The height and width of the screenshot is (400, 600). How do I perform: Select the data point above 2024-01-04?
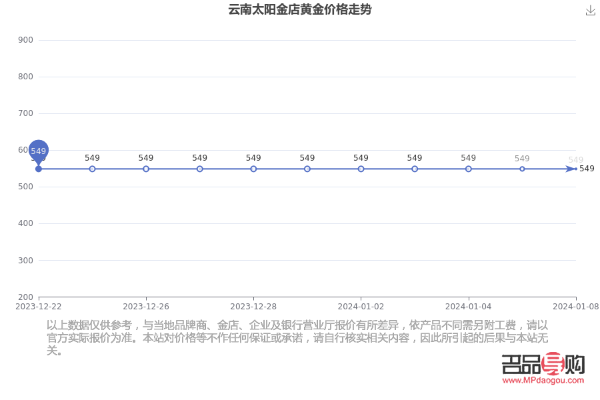point(469,169)
